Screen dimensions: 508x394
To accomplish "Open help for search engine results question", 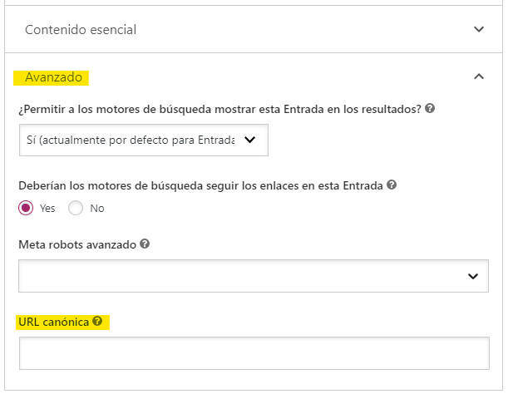I will click(x=430, y=108).
